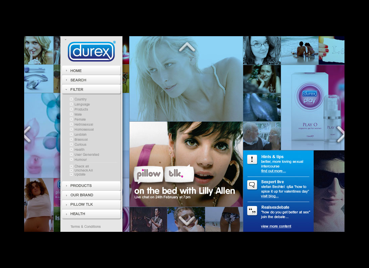The height and width of the screenshot is (268, 369).
Task: Click the 'join the debate...' text
Action: point(275,217)
